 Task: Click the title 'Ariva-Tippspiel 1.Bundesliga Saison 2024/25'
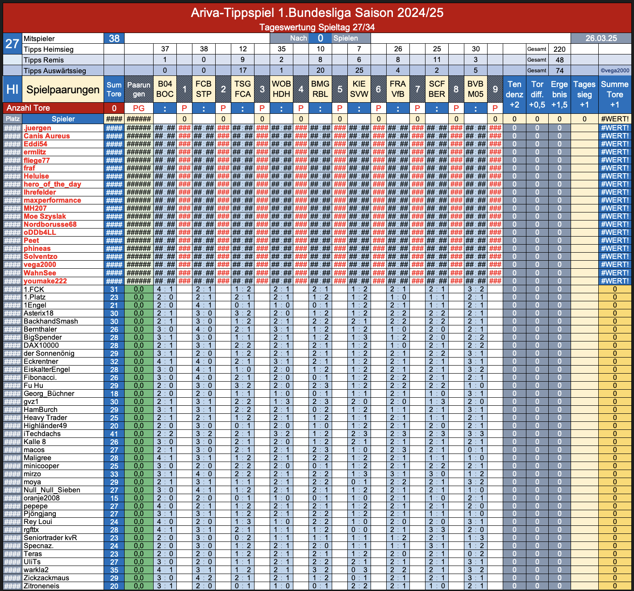click(x=317, y=12)
